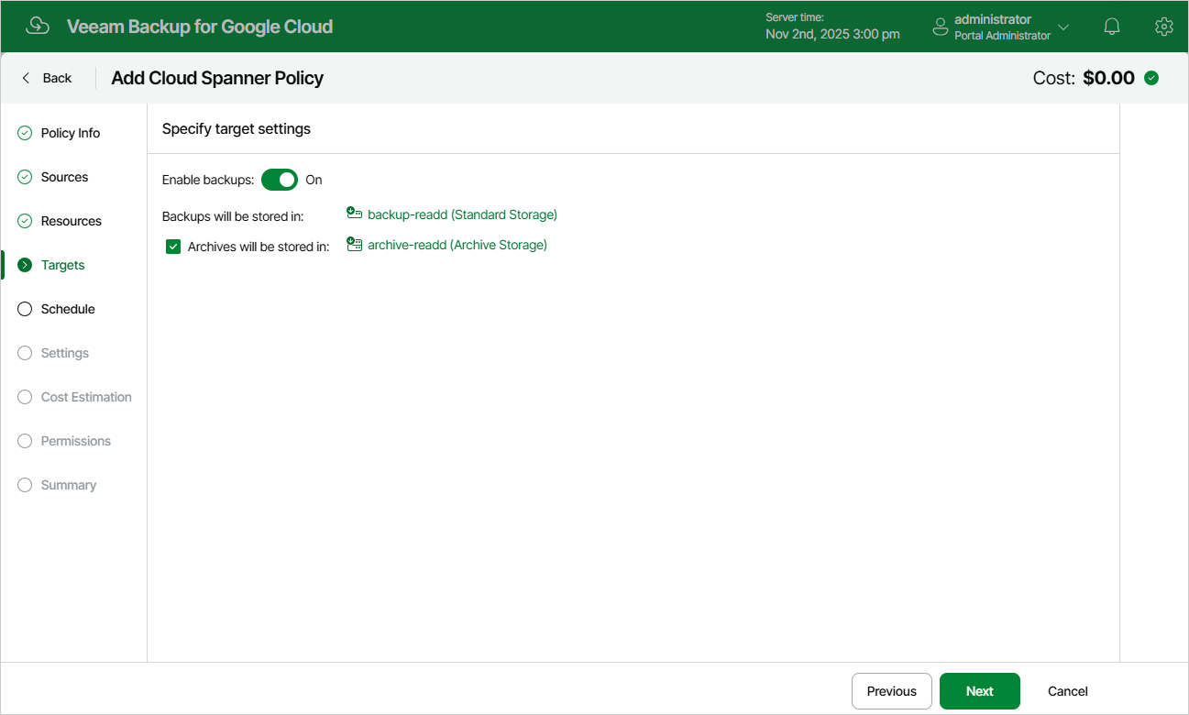Viewport: 1189px width, 715px height.
Task: Open the Settings step
Action: click(x=65, y=353)
